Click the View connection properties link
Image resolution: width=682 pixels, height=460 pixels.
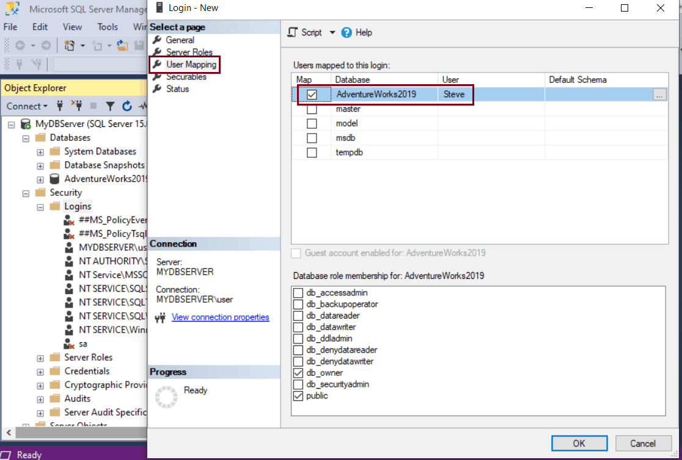pos(220,317)
